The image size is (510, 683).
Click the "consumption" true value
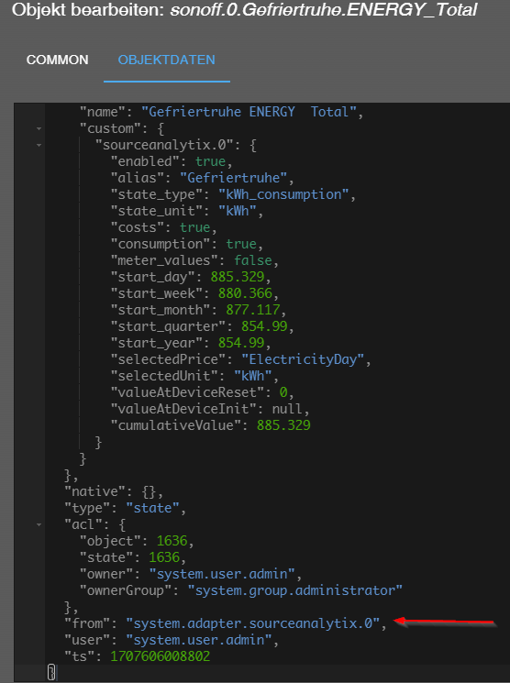pos(241,245)
